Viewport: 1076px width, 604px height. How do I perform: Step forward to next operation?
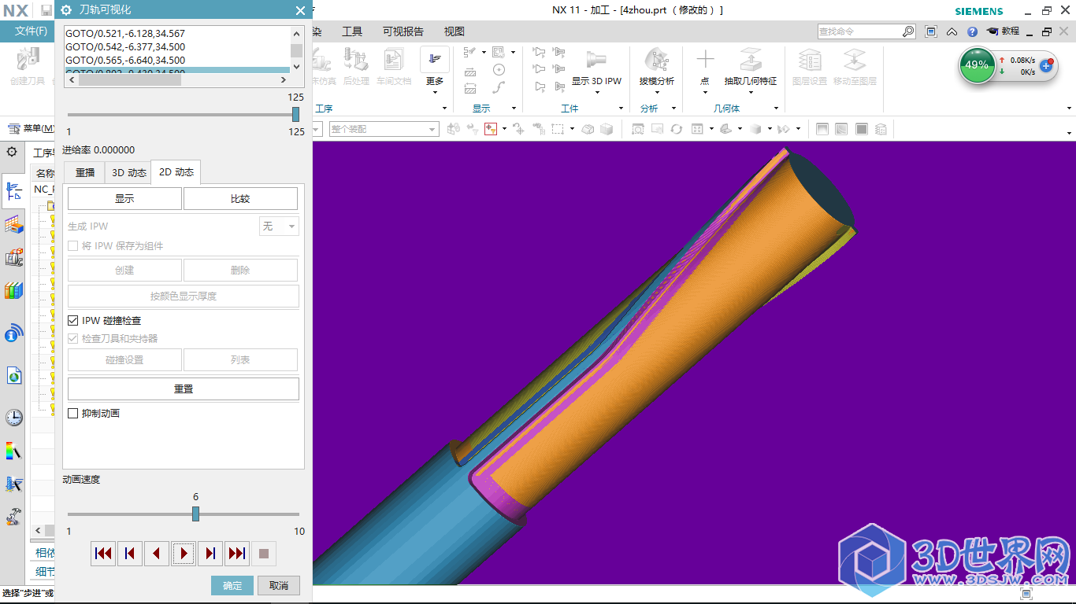click(x=210, y=554)
